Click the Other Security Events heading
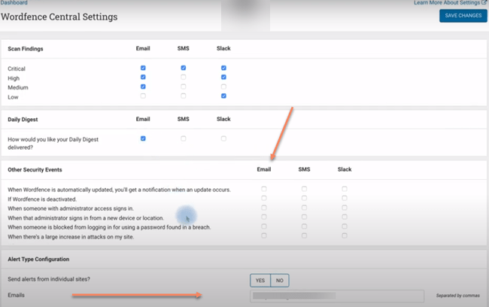The image size is (489, 307). pos(35,170)
